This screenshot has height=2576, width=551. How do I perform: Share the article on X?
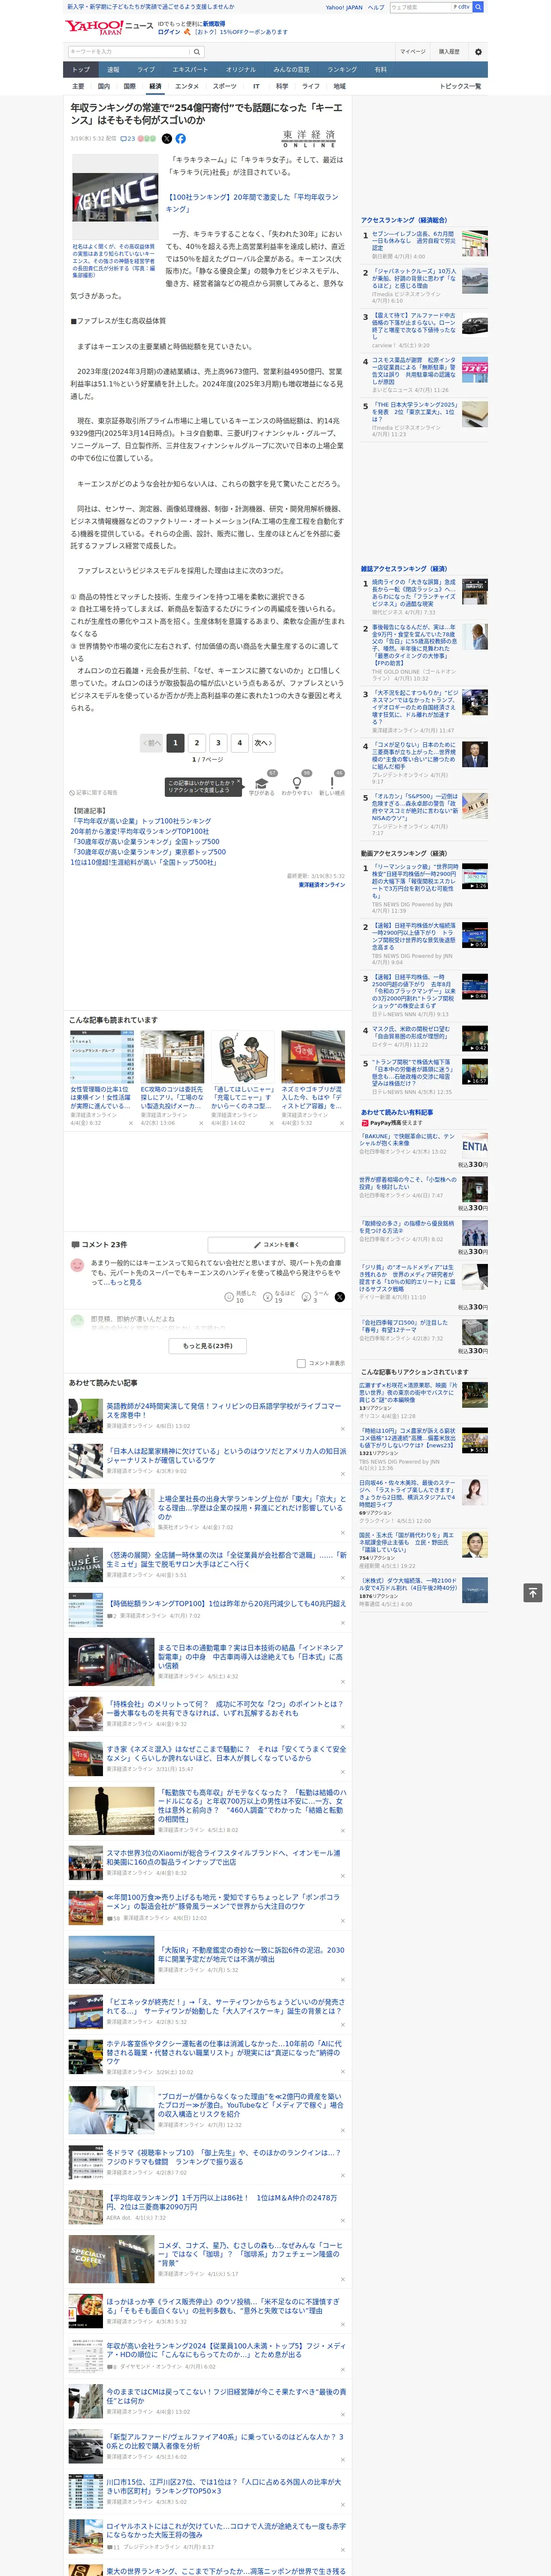167,139
